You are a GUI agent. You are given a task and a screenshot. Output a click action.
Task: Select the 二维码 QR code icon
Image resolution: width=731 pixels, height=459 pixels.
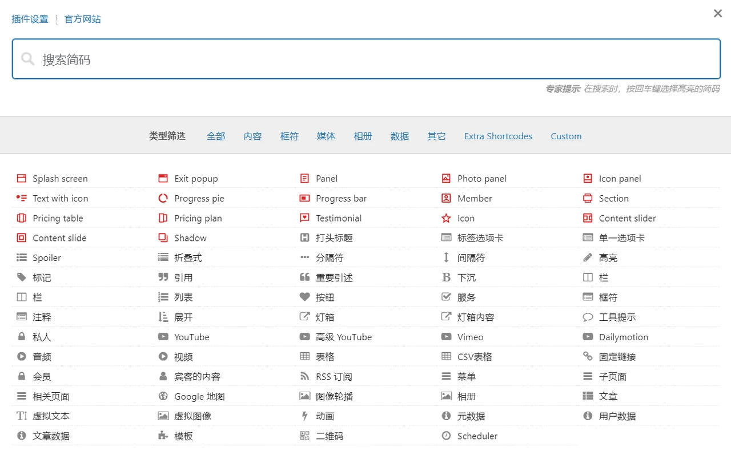point(305,436)
